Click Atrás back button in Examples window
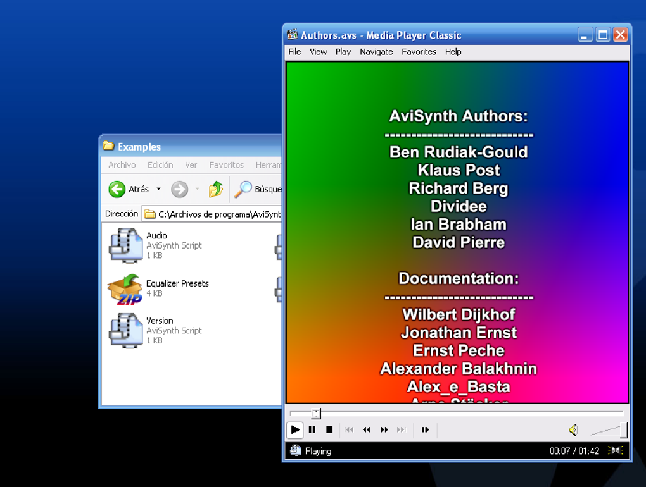This screenshot has width=646, height=487. (x=129, y=189)
